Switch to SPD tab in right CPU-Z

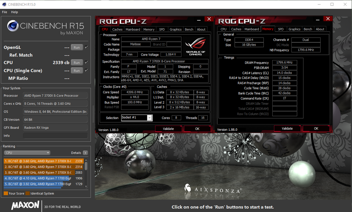pyautogui.click(x=281, y=29)
